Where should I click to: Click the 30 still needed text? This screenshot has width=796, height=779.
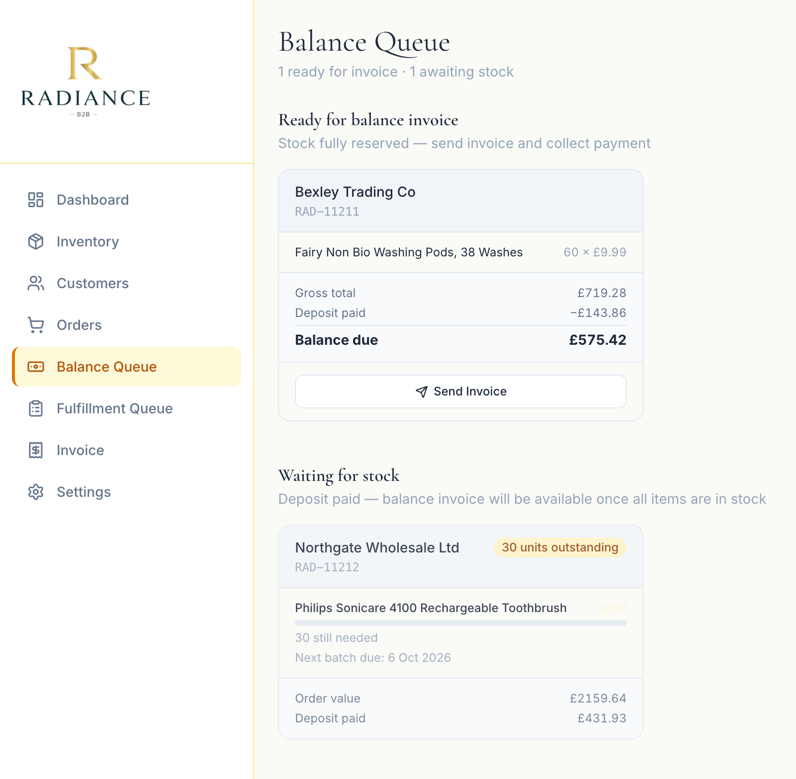[336, 638]
